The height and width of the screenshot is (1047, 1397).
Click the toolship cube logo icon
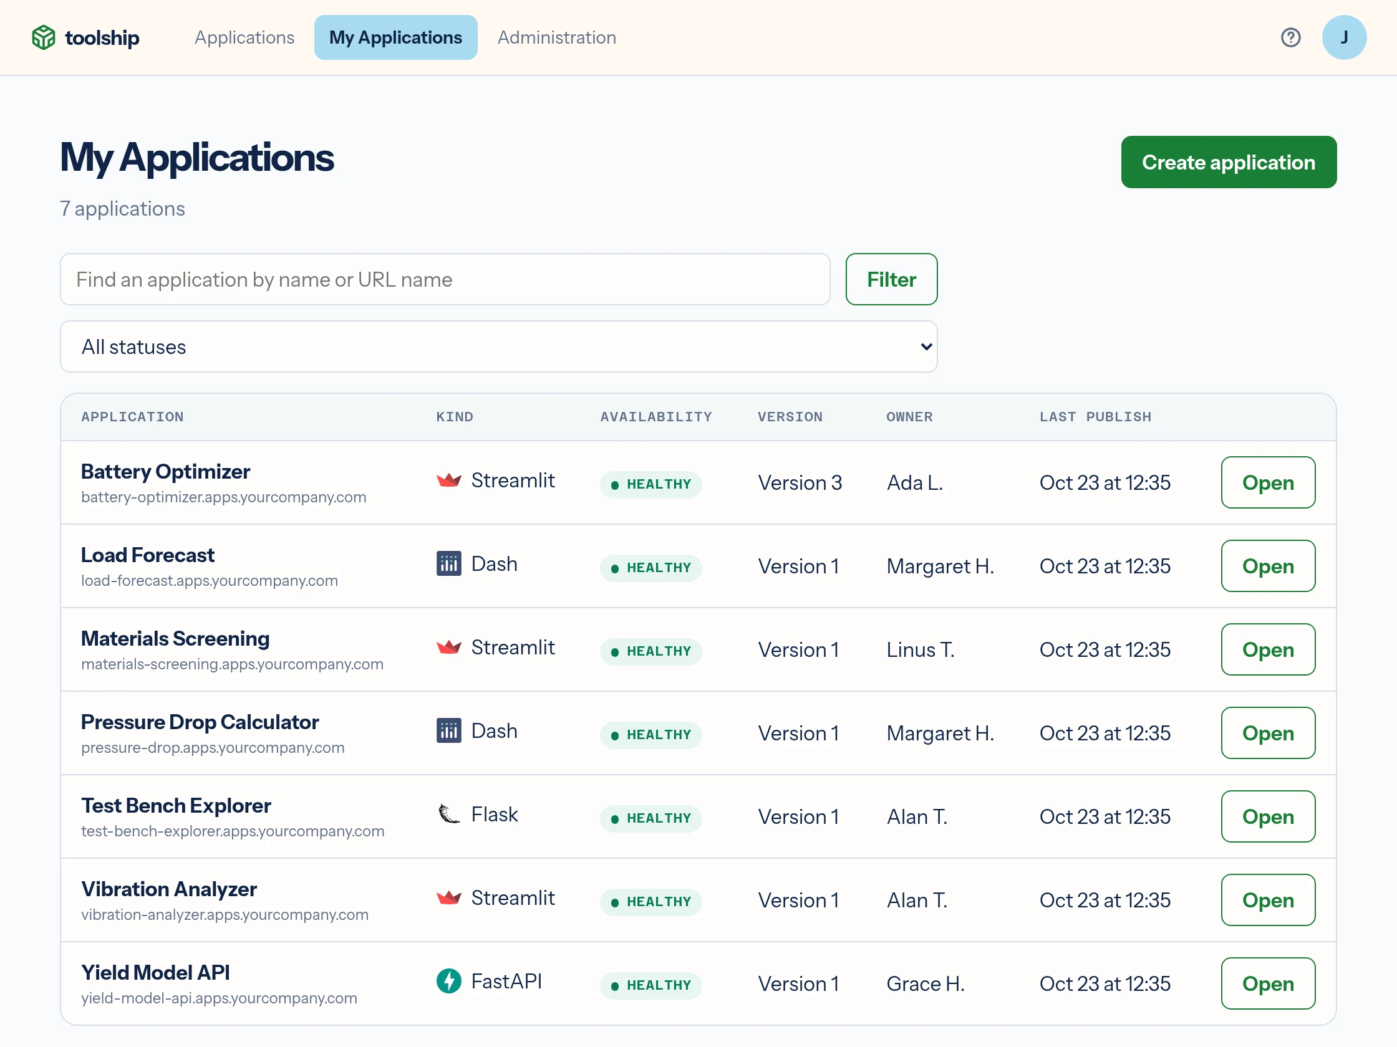44,37
